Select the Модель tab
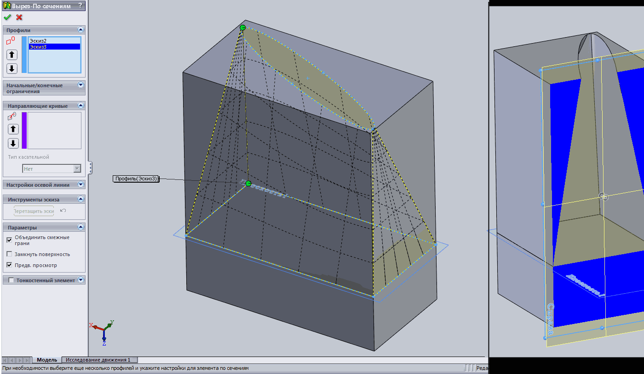The image size is (644, 374). [47, 360]
